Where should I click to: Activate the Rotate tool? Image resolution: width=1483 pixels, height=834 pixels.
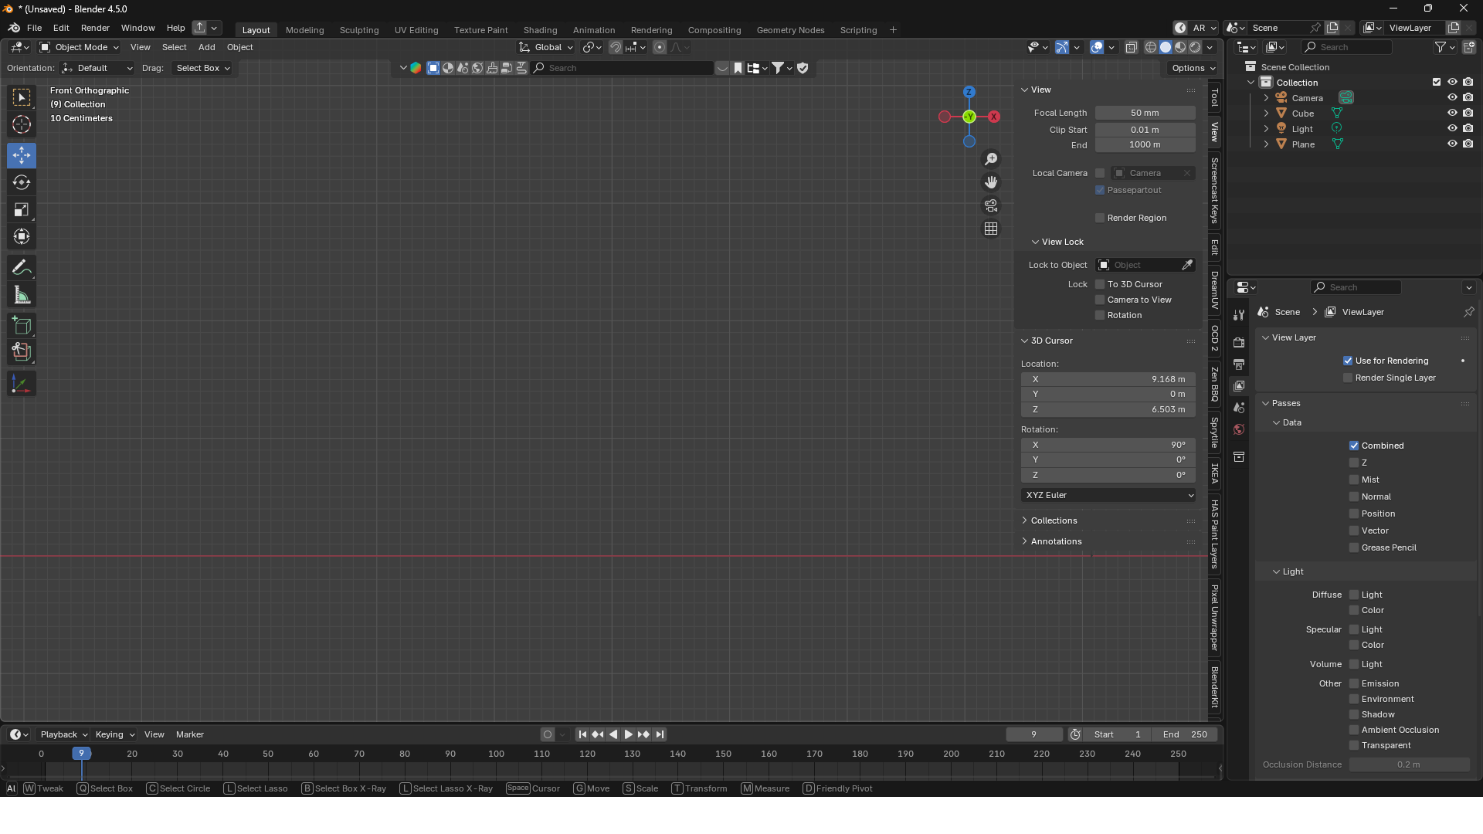(x=22, y=182)
